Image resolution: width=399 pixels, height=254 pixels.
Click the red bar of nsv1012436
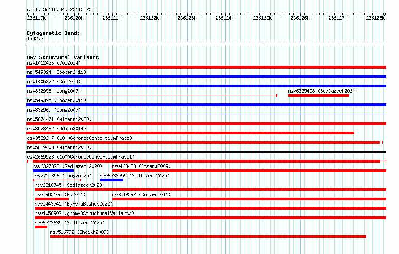pyautogui.click(x=206, y=67)
